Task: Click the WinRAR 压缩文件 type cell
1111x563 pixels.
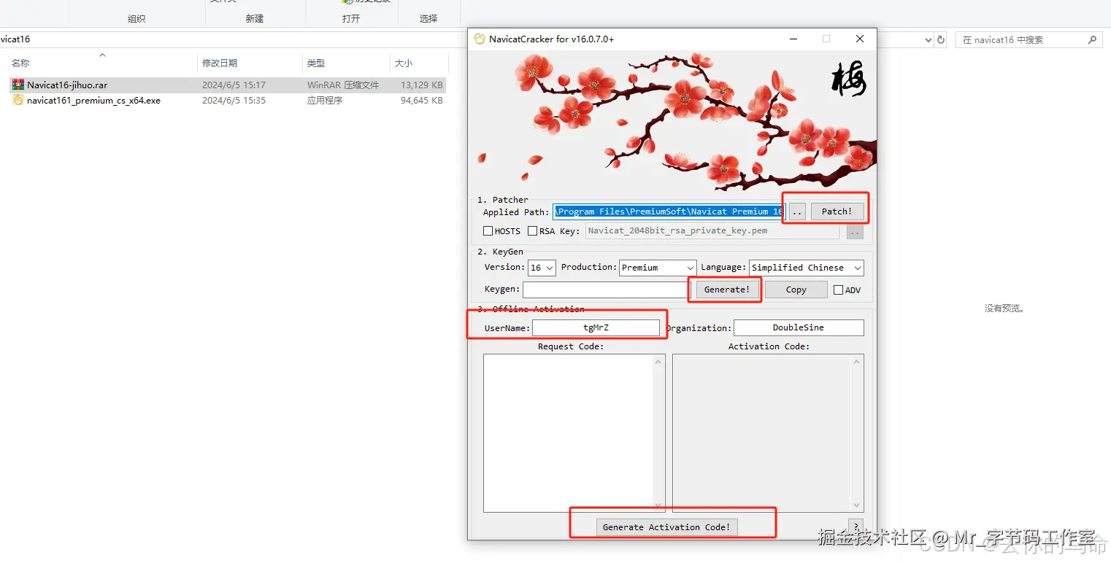Action: (x=343, y=85)
